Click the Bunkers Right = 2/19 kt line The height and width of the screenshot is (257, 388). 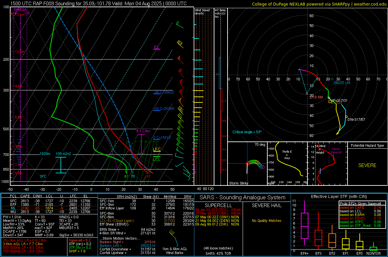128,242
